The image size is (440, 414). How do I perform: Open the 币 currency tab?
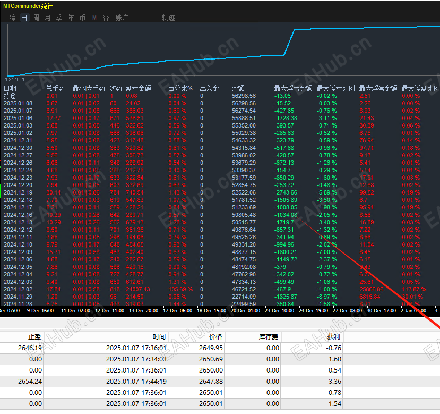[82, 18]
